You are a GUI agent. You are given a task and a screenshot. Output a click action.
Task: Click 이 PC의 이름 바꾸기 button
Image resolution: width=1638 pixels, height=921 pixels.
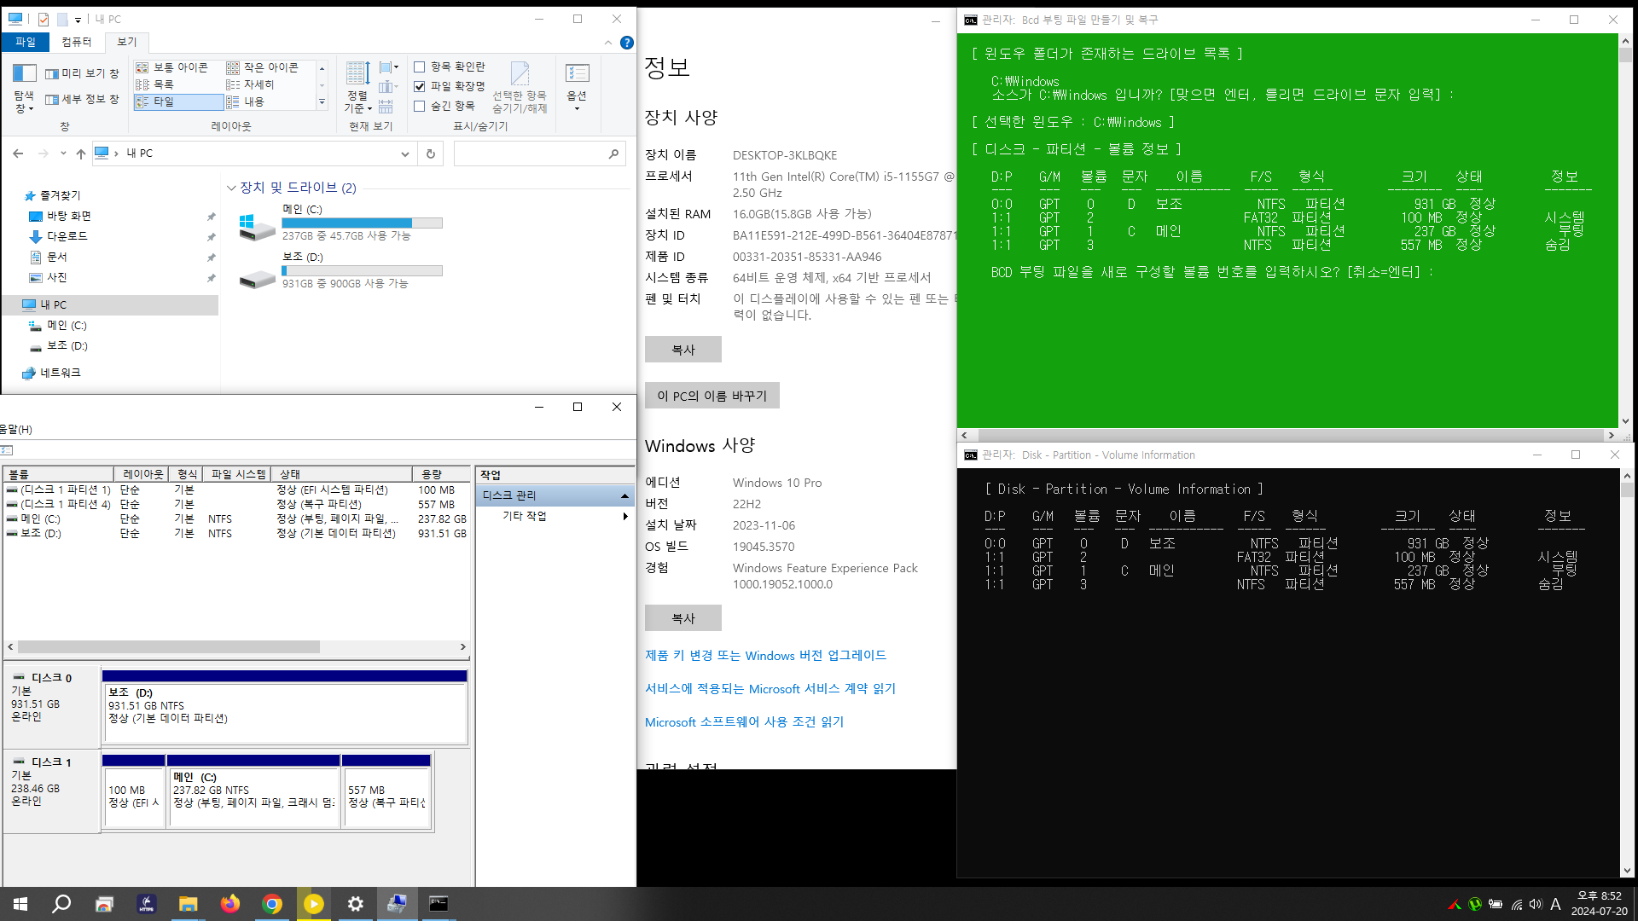[x=712, y=396]
